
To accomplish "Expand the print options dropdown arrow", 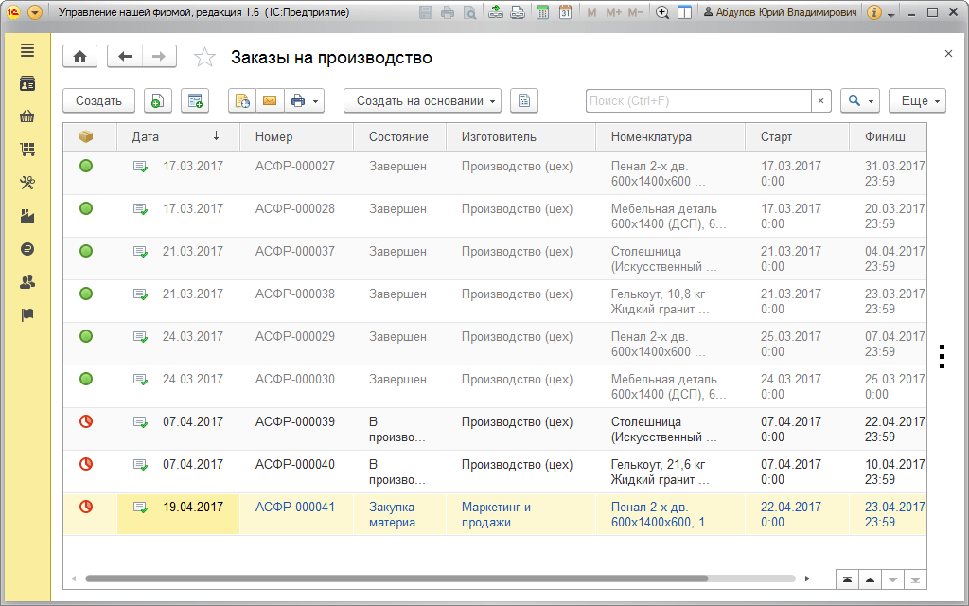I will (x=316, y=101).
